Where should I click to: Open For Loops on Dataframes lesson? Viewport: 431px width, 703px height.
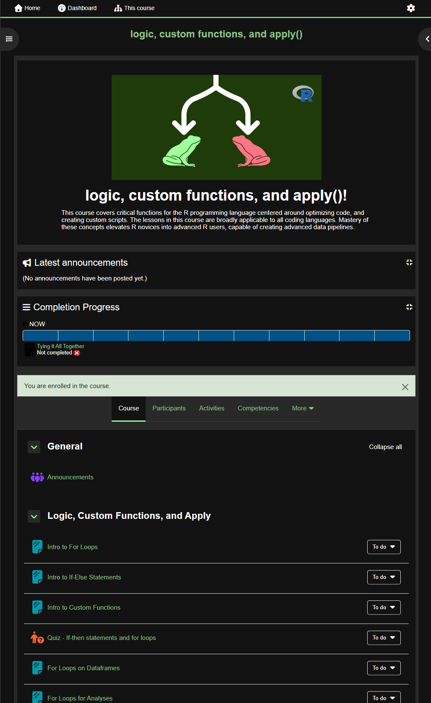(84, 668)
